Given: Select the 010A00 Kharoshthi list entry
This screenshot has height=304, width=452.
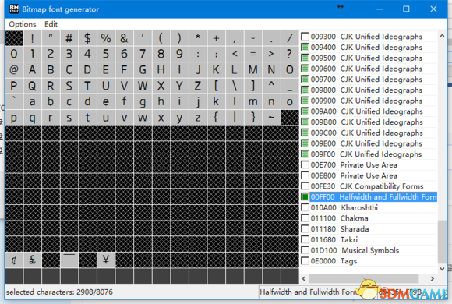Looking at the screenshot, I should pyautogui.click(x=344, y=207).
